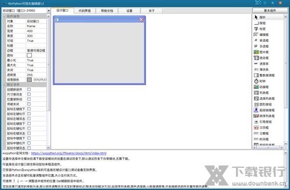Open the 边框 border style value
This screenshot has width=290, height=190.
(x=36, y=51)
